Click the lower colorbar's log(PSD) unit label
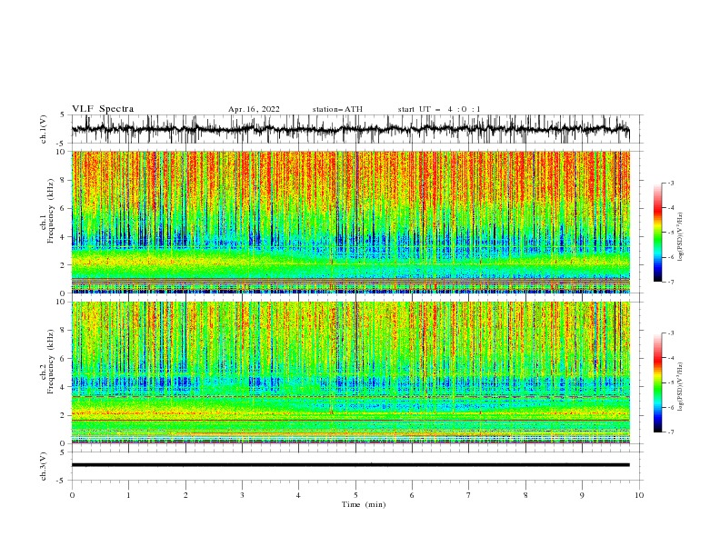Screen dimensions: 720x556 tap(681, 387)
